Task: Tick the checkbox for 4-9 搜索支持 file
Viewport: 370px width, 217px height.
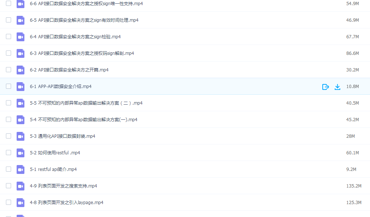Action: [9, 186]
